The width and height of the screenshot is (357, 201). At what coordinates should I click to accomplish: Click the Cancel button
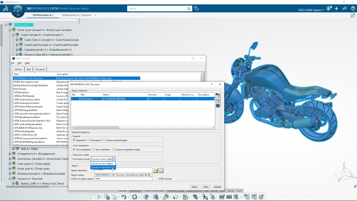click(217, 186)
